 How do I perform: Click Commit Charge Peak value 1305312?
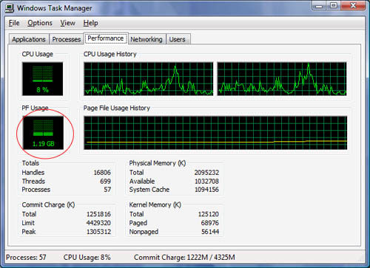(98, 232)
